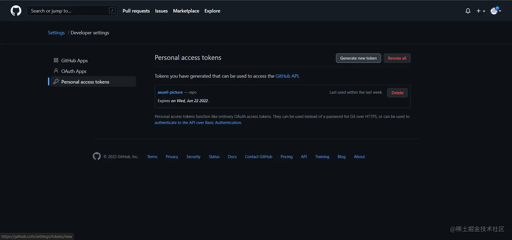Focus the Search or jump to field
Image resolution: width=512 pixels, height=240 pixels.
pyautogui.click(x=68, y=11)
